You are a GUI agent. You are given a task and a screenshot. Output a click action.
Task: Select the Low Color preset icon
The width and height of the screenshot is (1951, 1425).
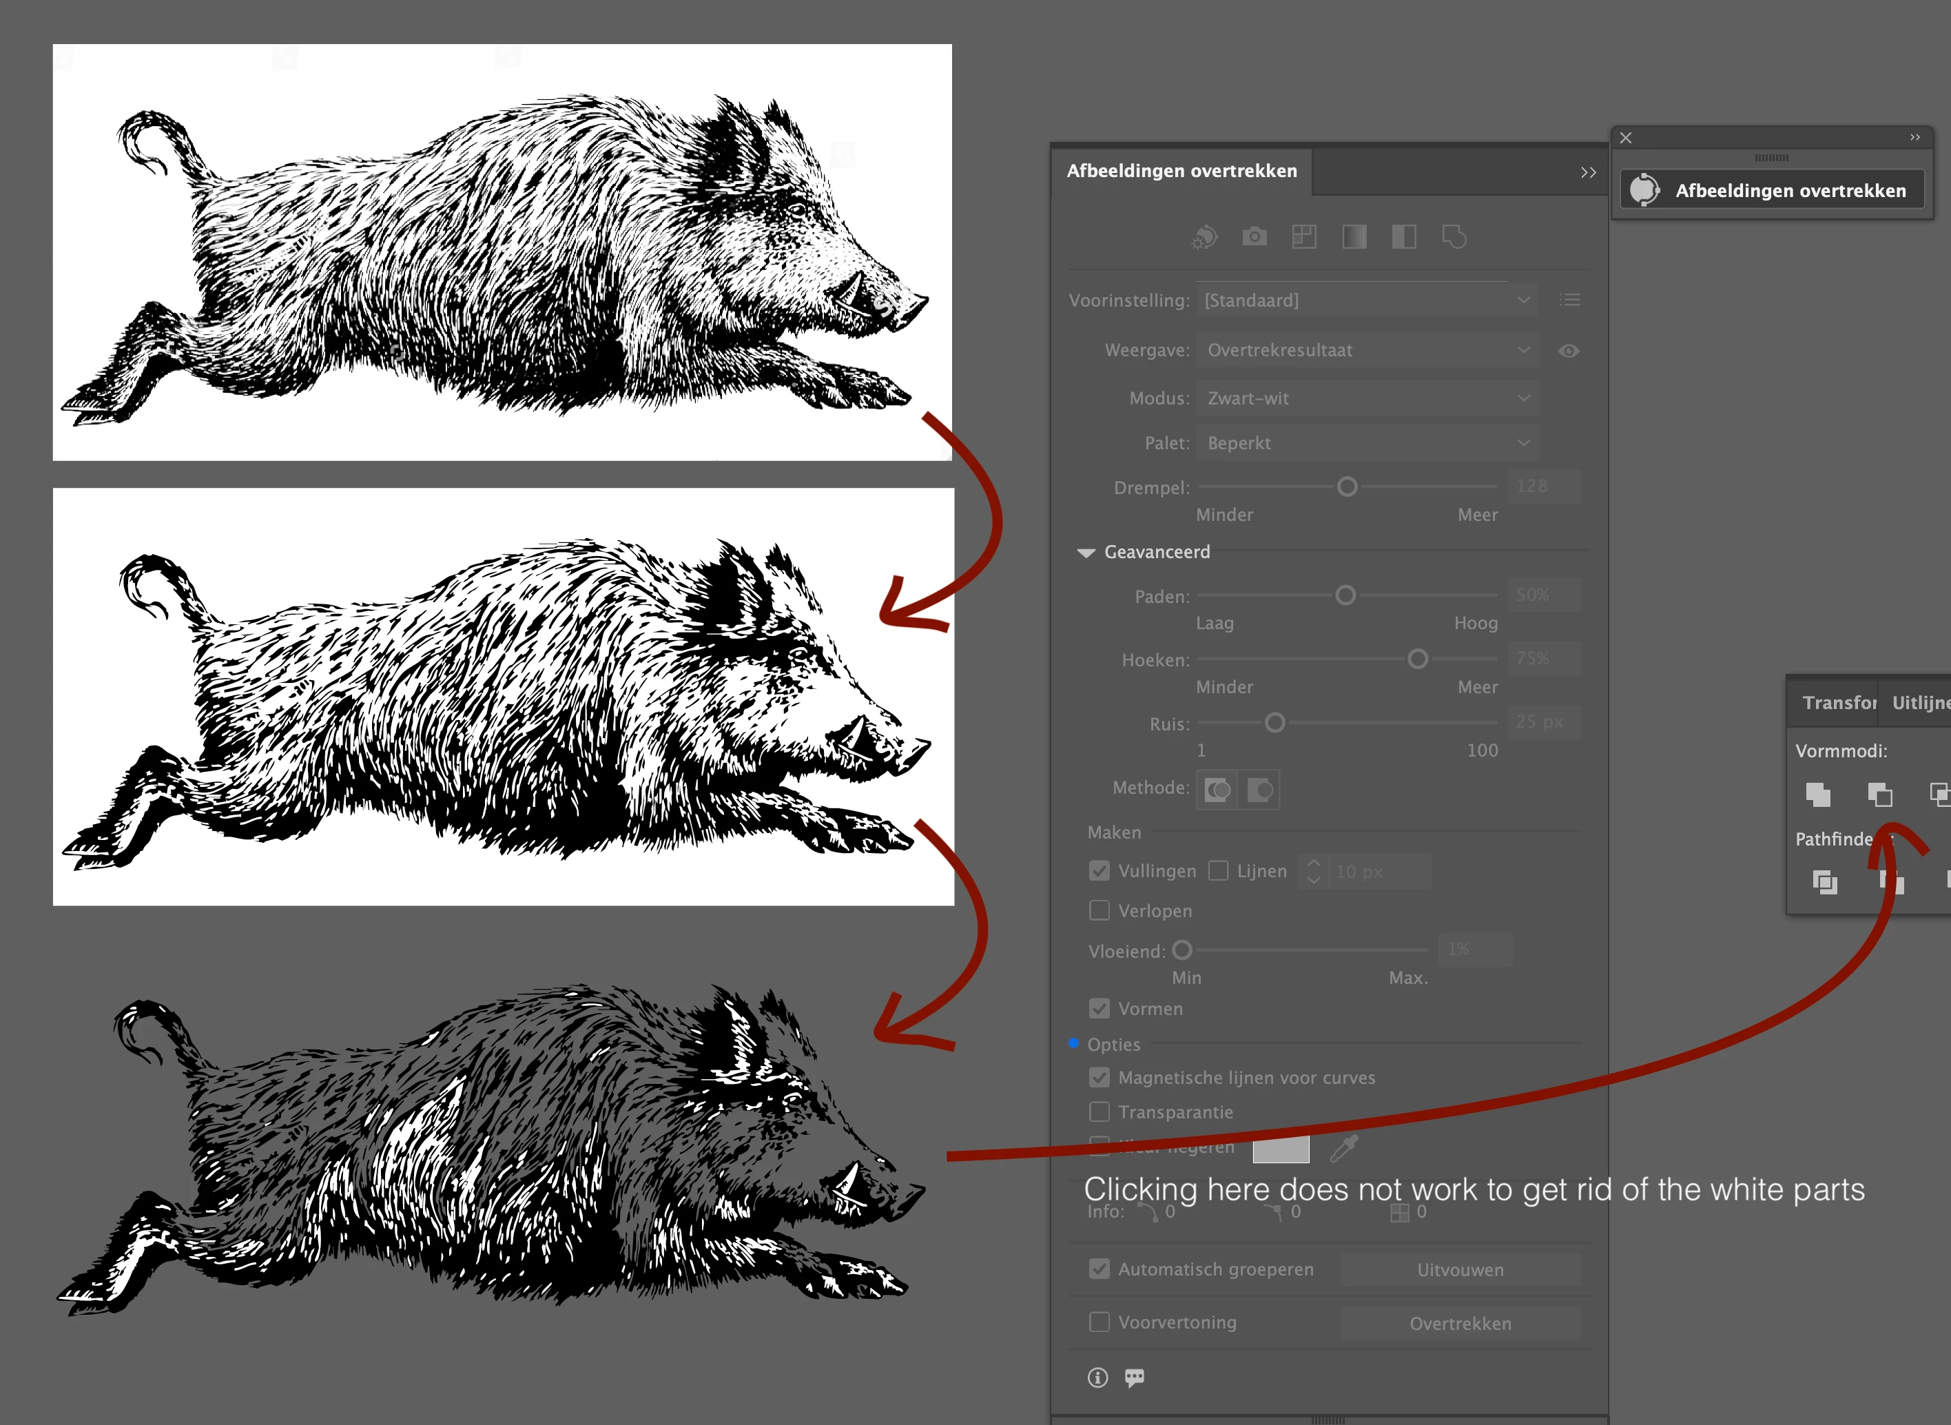click(x=1304, y=236)
